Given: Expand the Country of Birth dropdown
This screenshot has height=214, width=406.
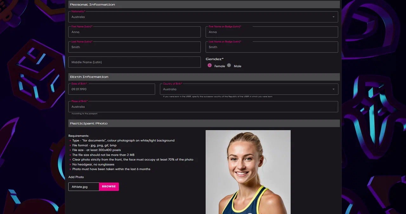Looking at the screenshot, I should (249, 89).
